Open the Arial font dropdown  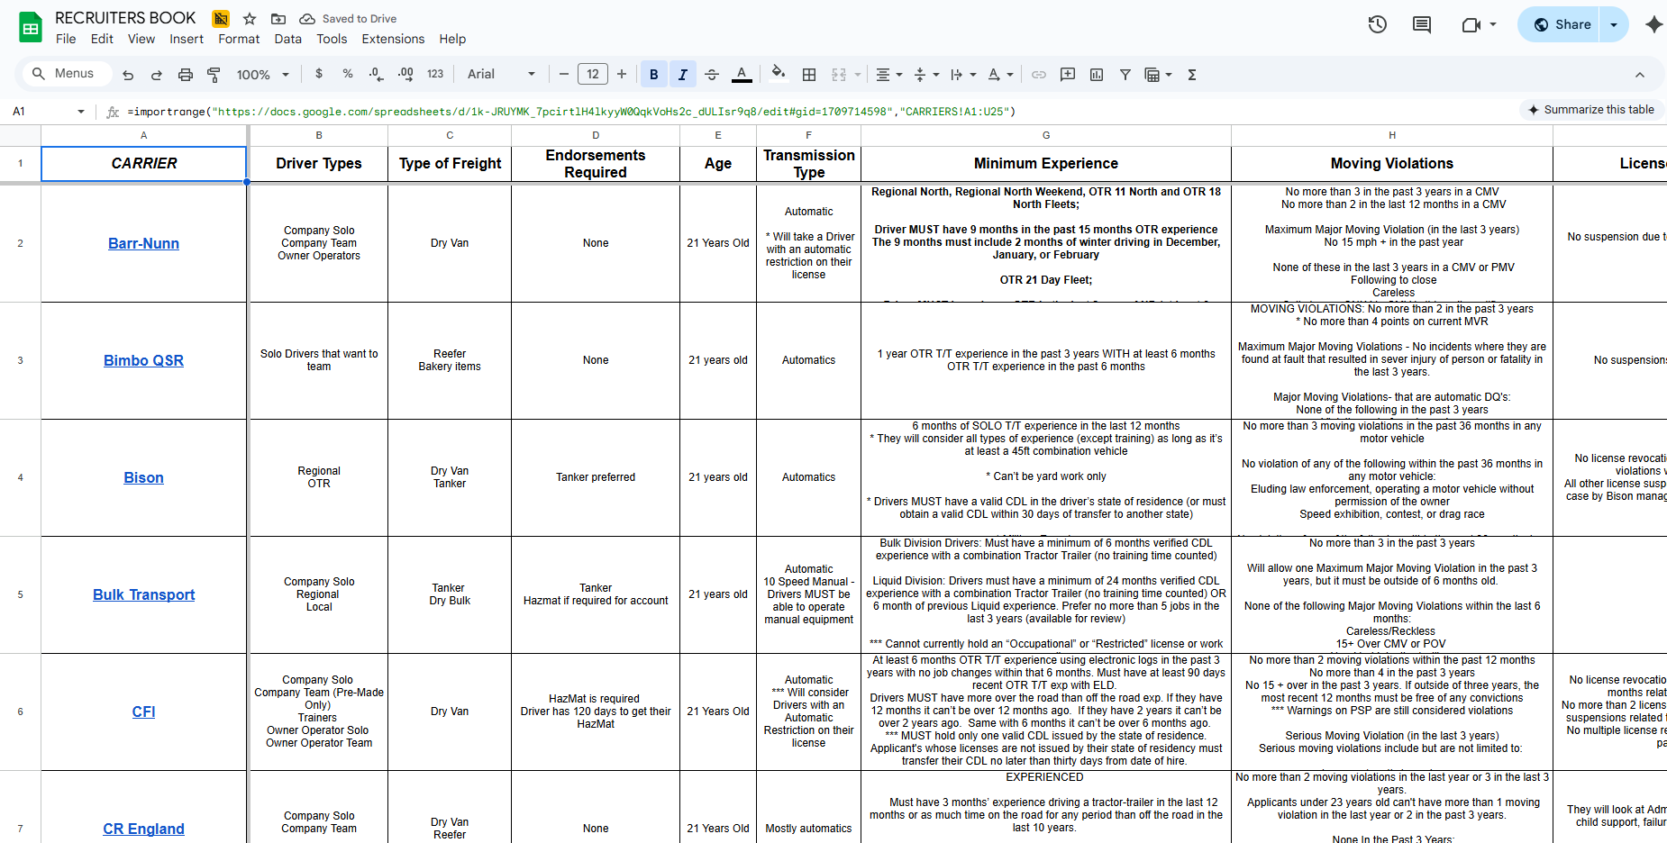click(501, 74)
